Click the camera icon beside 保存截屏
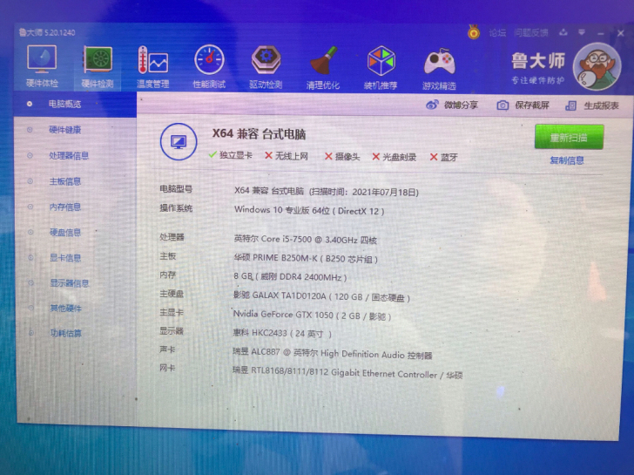This screenshot has width=634, height=475. [502, 105]
